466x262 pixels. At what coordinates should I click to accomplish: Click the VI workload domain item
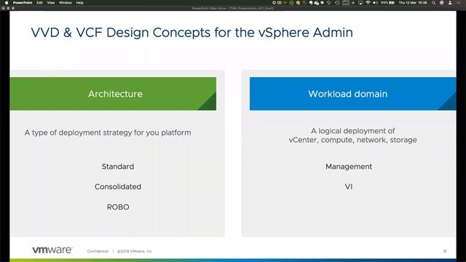(x=349, y=186)
